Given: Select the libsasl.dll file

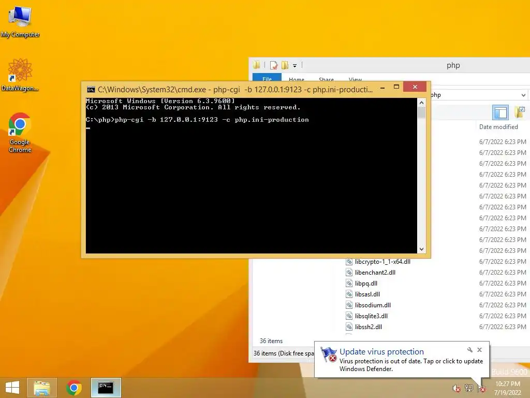Looking at the screenshot, I should (367, 294).
